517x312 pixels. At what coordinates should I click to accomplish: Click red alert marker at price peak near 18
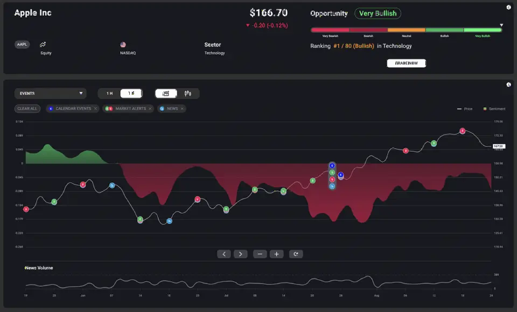(x=462, y=131)
